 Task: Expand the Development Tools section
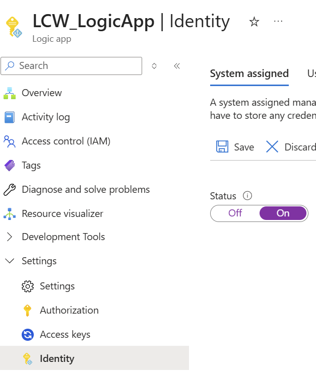click(x=10, y=237)
